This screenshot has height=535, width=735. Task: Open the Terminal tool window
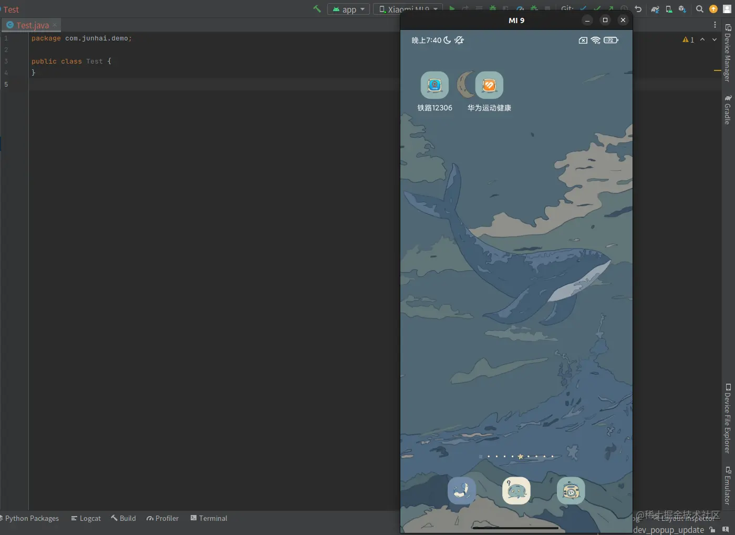tap(209, 518)
